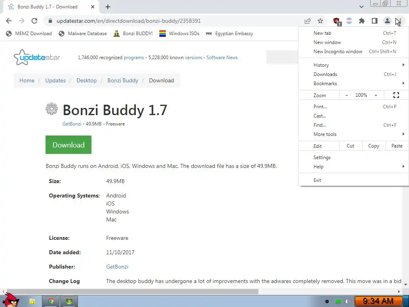This screenshot has width=409, height=307.
Task: Select New tab from the Chrome menu
Action: click(x=353, y=33)
